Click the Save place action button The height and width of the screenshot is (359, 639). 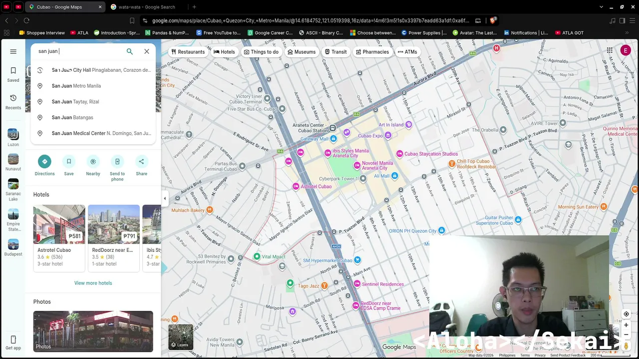pyautogui.click(x=69, y=166)
